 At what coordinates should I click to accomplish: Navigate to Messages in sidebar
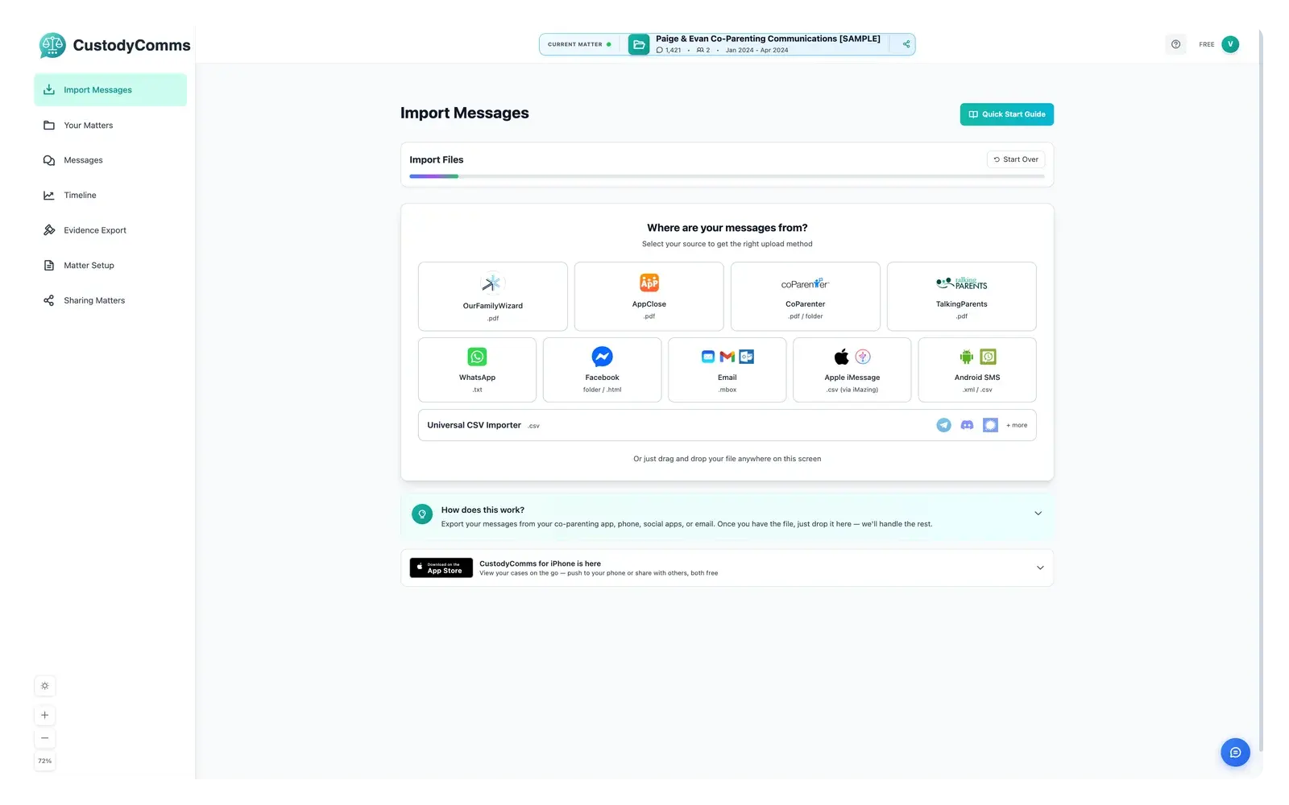[x=110, y=160]
